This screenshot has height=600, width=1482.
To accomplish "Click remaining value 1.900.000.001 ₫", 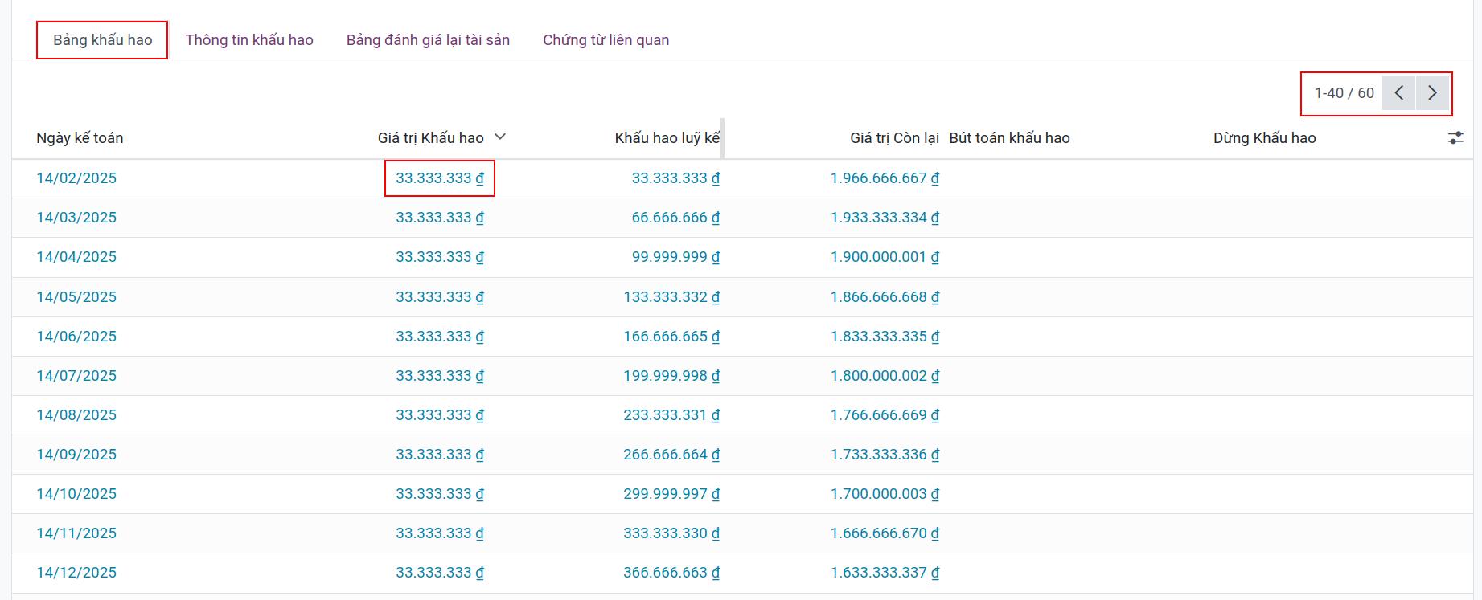I will (x=885, y=257).
